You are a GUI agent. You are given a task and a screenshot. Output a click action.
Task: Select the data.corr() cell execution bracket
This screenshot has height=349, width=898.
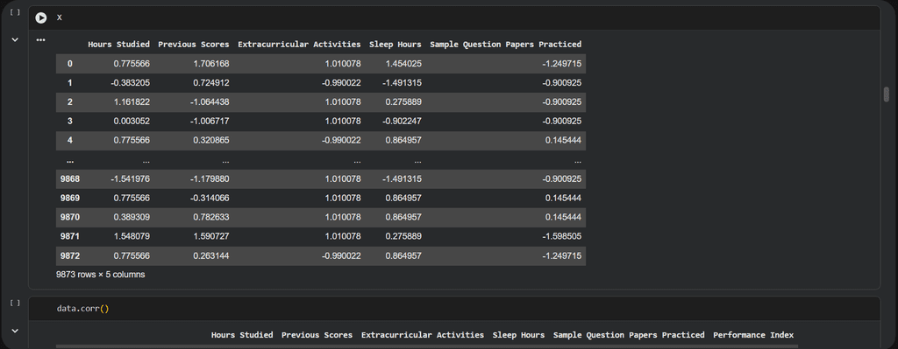pos(16,303)
